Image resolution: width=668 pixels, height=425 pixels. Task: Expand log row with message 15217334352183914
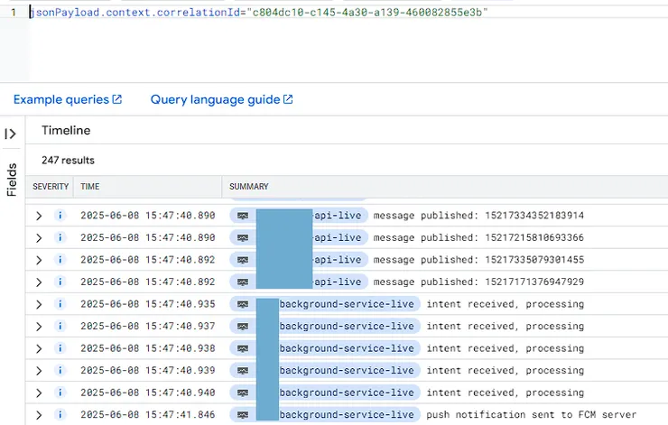39,216
